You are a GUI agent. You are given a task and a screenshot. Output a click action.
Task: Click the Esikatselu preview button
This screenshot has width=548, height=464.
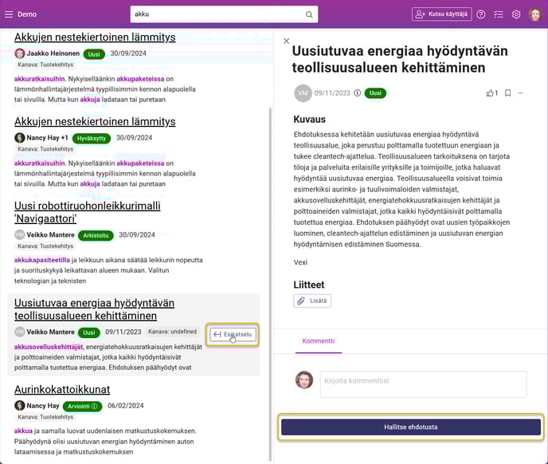[233, 335]
